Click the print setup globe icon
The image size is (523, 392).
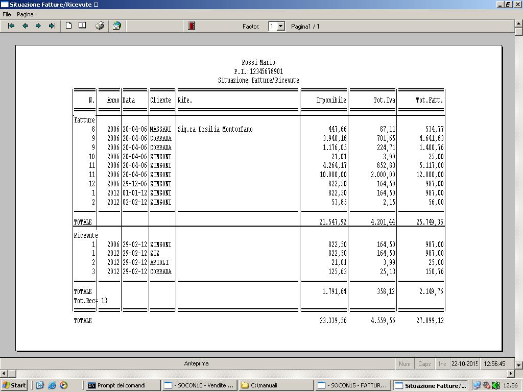point(117,26)
